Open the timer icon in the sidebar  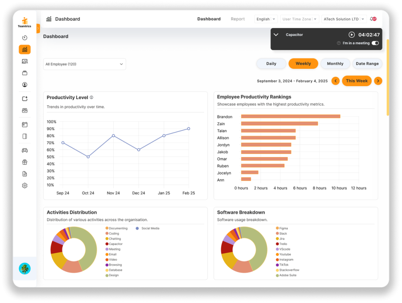tap(25, 38)
